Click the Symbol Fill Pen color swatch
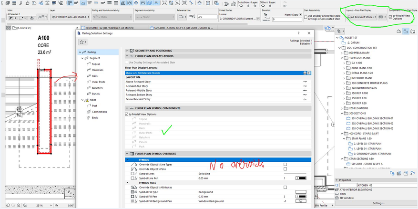418x209 pixels. pos(301,197)
